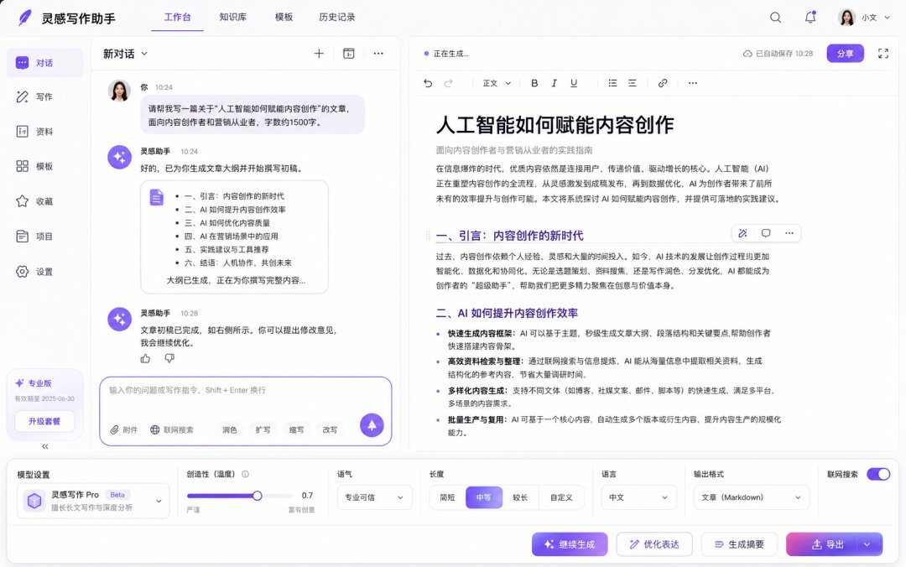The height and width of the screenshot is (567, 906).
Task: Switch to the top 模板 tab
Action: (x=284, y=18)
